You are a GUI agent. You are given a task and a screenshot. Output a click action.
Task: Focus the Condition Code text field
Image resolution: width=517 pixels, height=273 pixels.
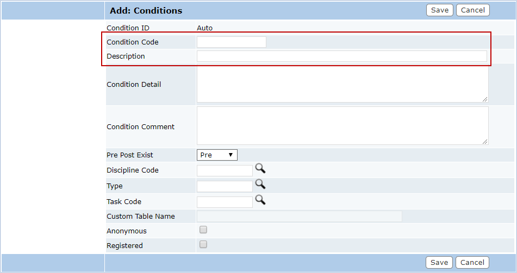(232, 42)
